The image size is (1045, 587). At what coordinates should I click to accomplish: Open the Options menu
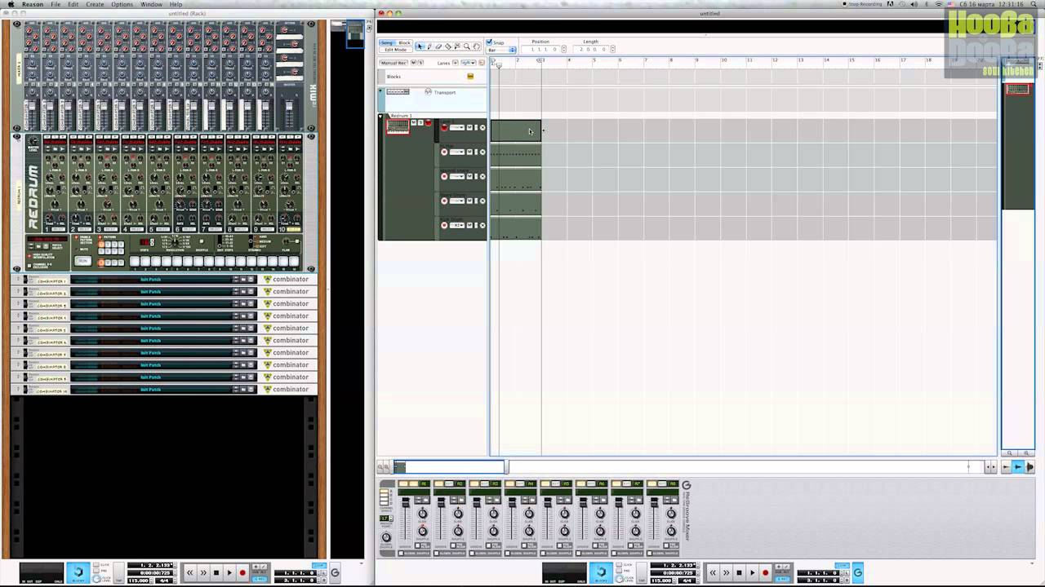(122, 4)
